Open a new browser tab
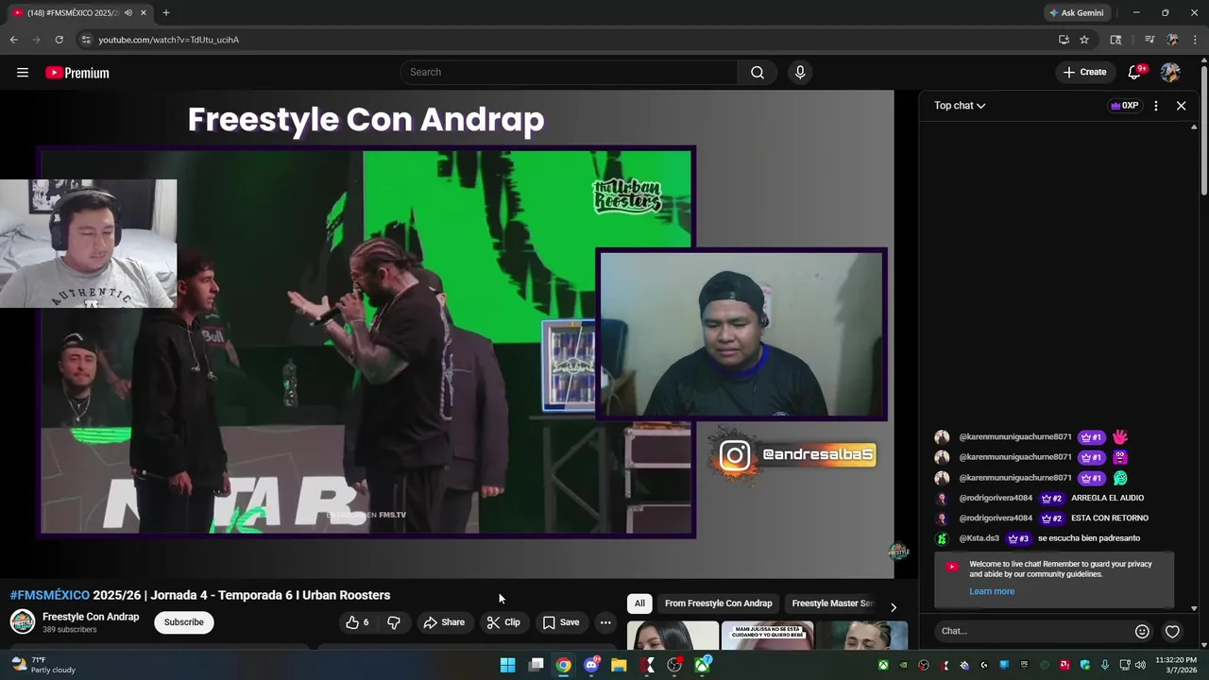The image size is (1209, 680). (166, 12)
